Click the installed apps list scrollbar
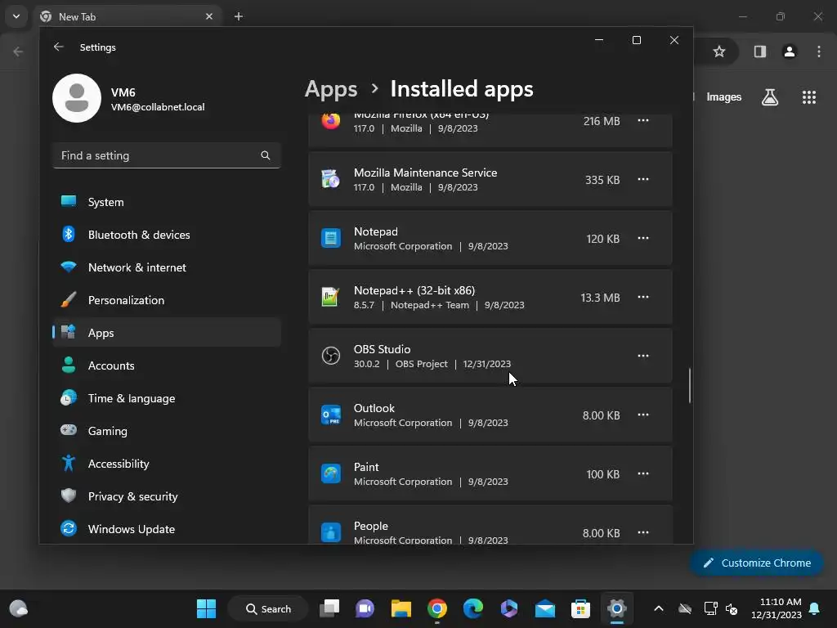The image size is (837, 628). [690, 385]
